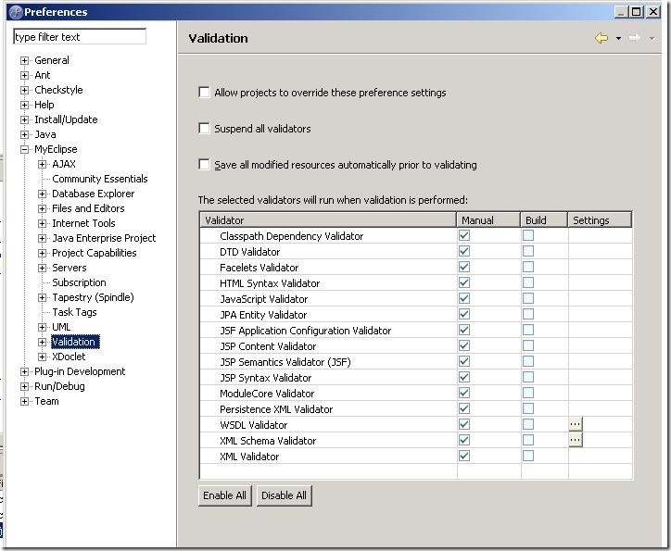Image resolution: width=671 pixels, height=551 pixels.
Task: Click the back navigation arrow icon
Action: (601, 38)
